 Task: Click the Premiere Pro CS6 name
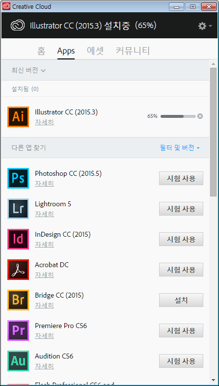pos(61,326)
